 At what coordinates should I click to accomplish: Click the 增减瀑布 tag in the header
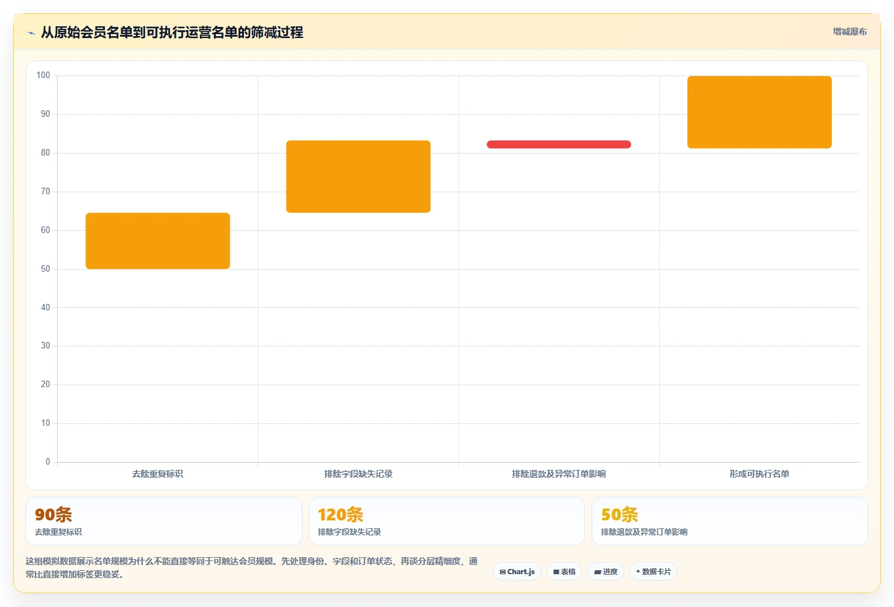point(849,31)
